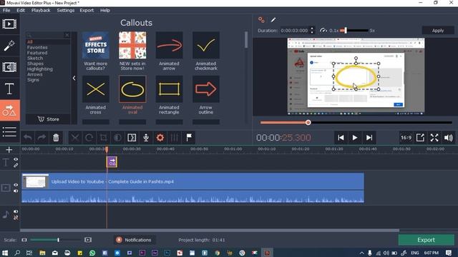Image resolution: width=458 pixels, height=257 pixels.
Task: Add a new track with plus icon
Action: pos(9,150)
